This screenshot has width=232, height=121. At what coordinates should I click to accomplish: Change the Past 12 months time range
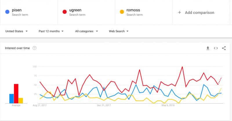point(51,31)
